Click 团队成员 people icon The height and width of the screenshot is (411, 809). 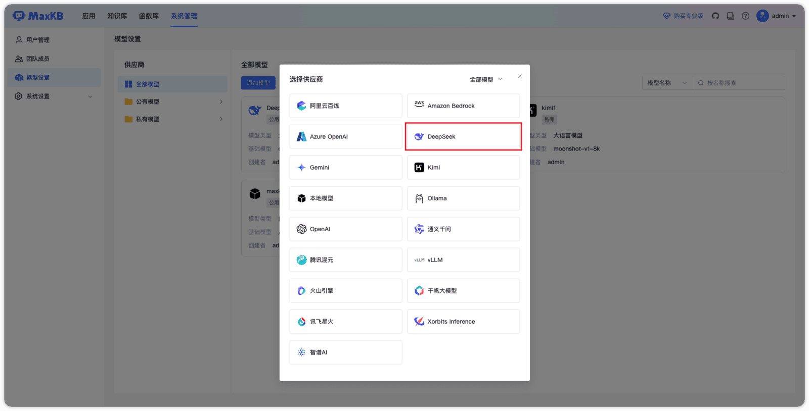point(19,59)
